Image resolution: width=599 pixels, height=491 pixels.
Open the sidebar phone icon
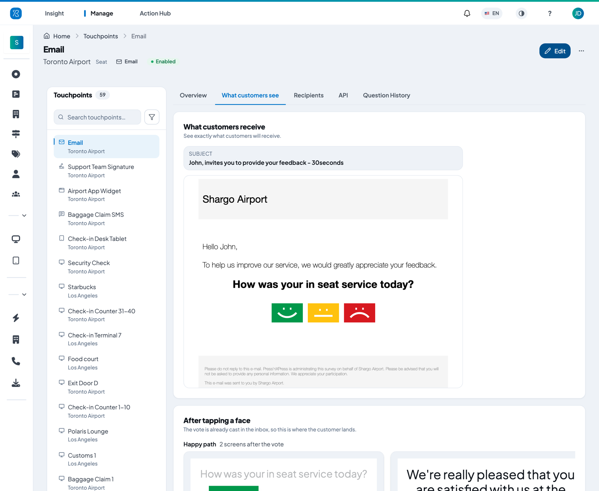pyautogui.click(x=16, y=361)
